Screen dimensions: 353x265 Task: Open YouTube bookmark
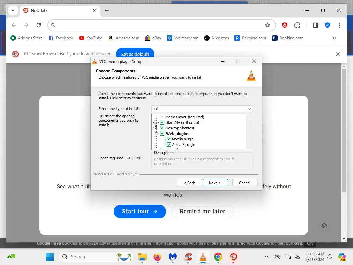(x=91, y=38)
